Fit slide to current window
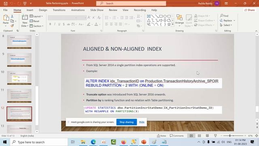Viewport: 259px width, 146px height. (x=257, y=136)
